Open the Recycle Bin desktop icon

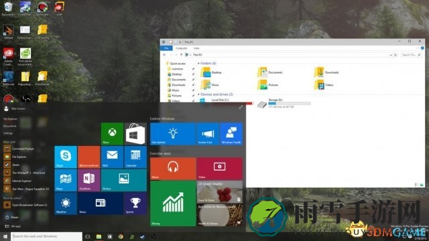[8, 9]
